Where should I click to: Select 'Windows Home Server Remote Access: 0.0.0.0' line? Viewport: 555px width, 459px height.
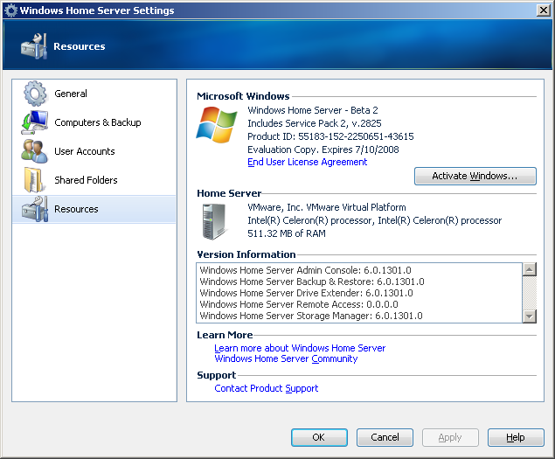point(299,304)
